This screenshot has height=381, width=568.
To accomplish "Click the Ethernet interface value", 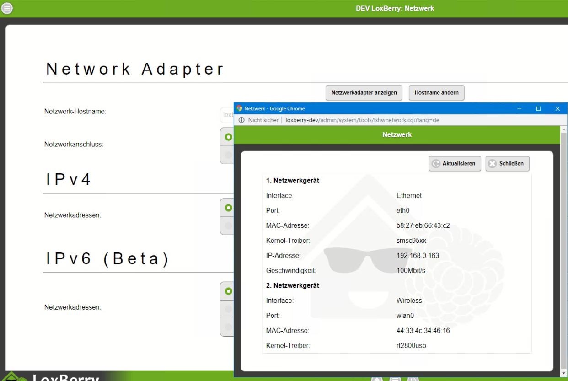I will tap(409, 195).
